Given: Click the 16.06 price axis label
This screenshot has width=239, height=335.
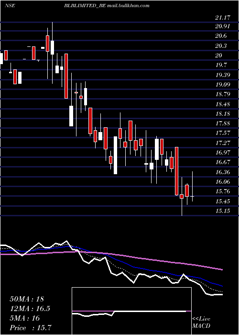Looking at the screenshot, I should tap(224, 182).
